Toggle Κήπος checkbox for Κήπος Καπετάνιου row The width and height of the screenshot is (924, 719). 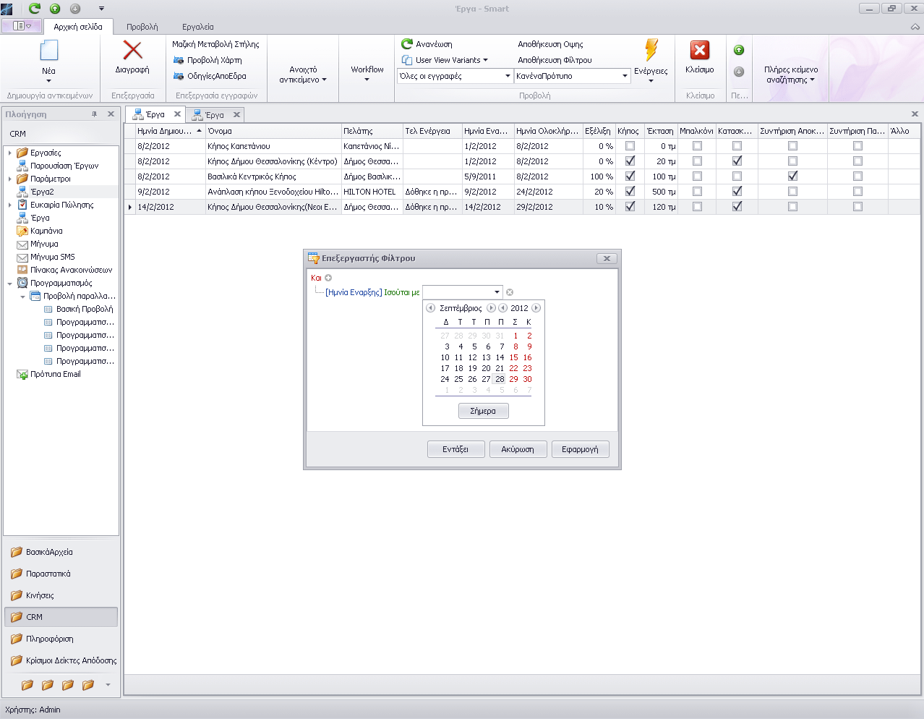point(630,146)
